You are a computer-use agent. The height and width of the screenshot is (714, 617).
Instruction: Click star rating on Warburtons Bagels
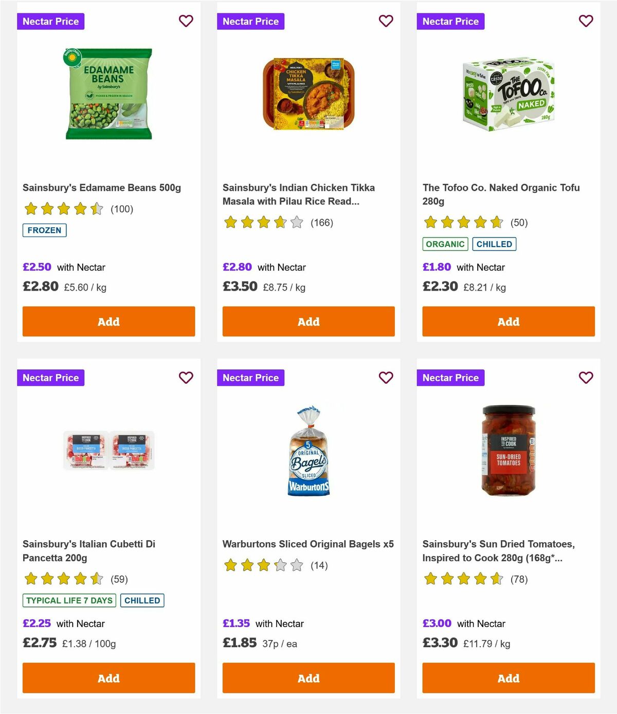click(264, 565)
